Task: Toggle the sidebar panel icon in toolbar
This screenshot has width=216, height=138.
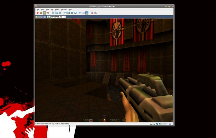Action: point(65,13)
